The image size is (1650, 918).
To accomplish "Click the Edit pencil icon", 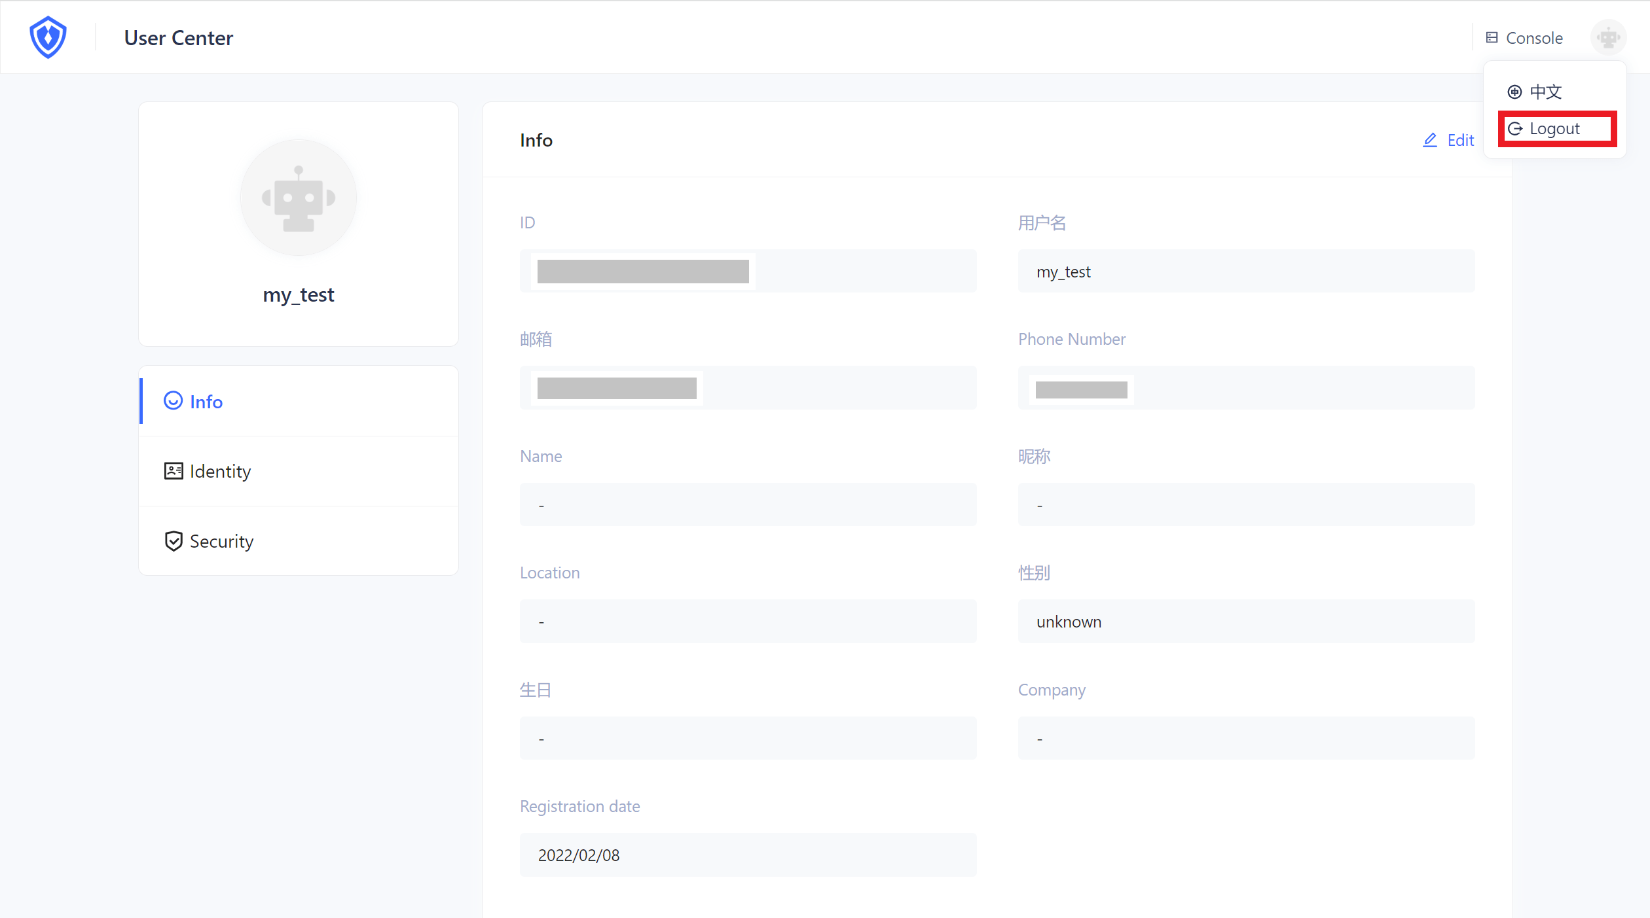I will click(1430, 140).
